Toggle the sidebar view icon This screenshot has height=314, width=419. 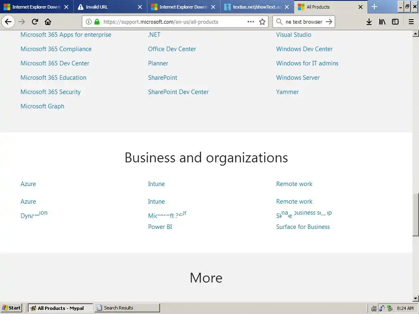pos(395,22)
